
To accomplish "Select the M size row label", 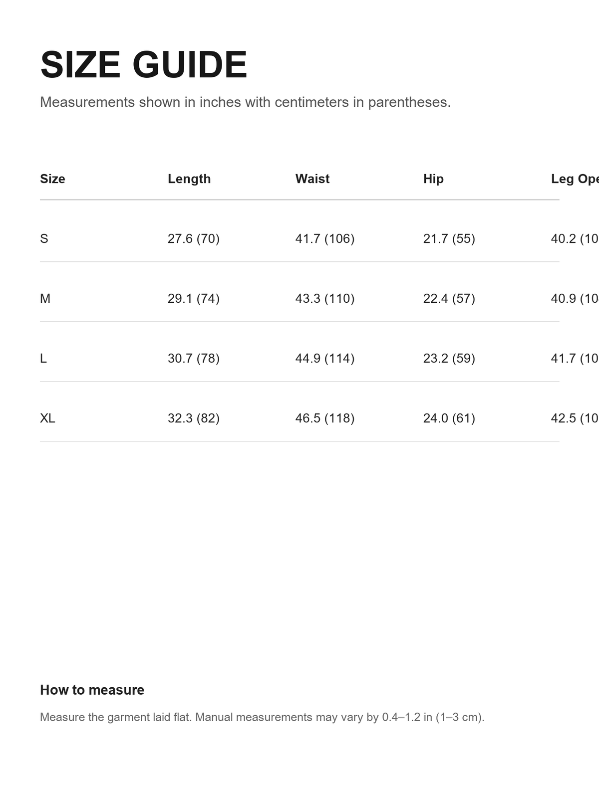I will [45, 298].
